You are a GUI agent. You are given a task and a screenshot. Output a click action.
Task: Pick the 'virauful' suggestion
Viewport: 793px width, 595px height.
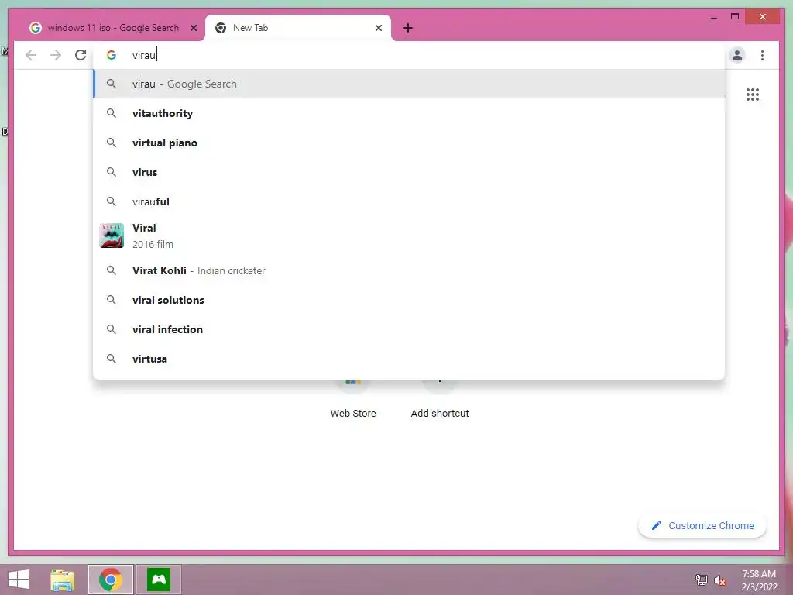(409, 201)
